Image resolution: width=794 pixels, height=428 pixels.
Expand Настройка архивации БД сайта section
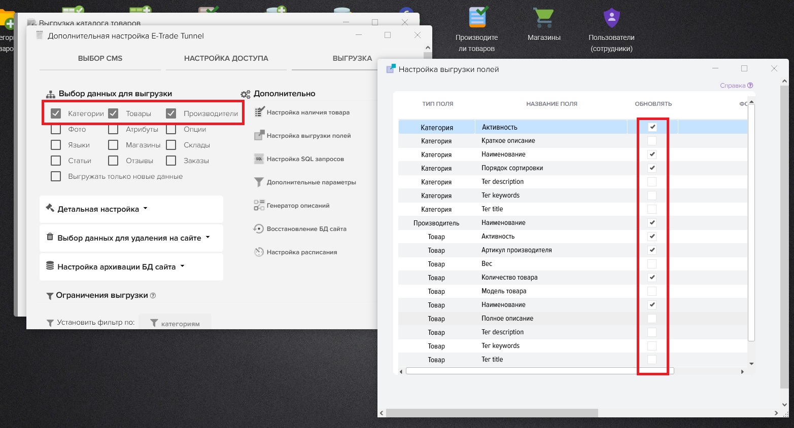[131, 266]
